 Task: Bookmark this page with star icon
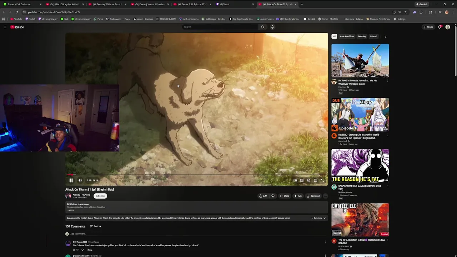(x=406, y=12)
